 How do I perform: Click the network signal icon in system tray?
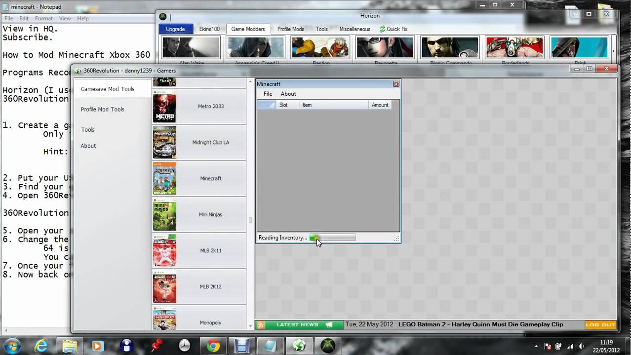click(570, 346)
